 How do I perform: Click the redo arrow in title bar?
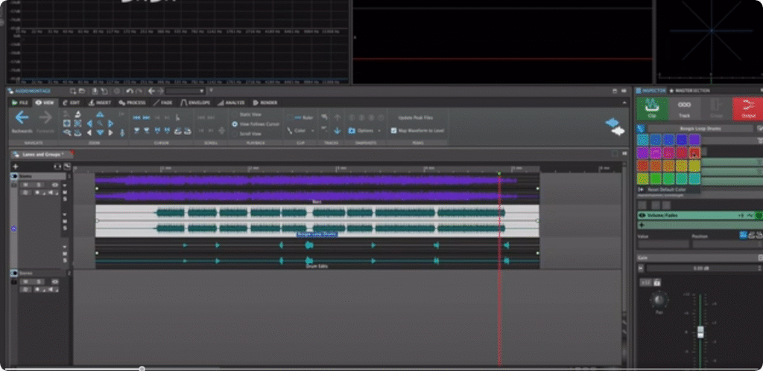[139, 91]
